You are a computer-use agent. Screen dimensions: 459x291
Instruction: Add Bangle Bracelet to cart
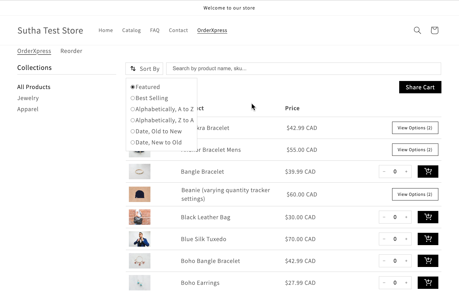point(428,172)
